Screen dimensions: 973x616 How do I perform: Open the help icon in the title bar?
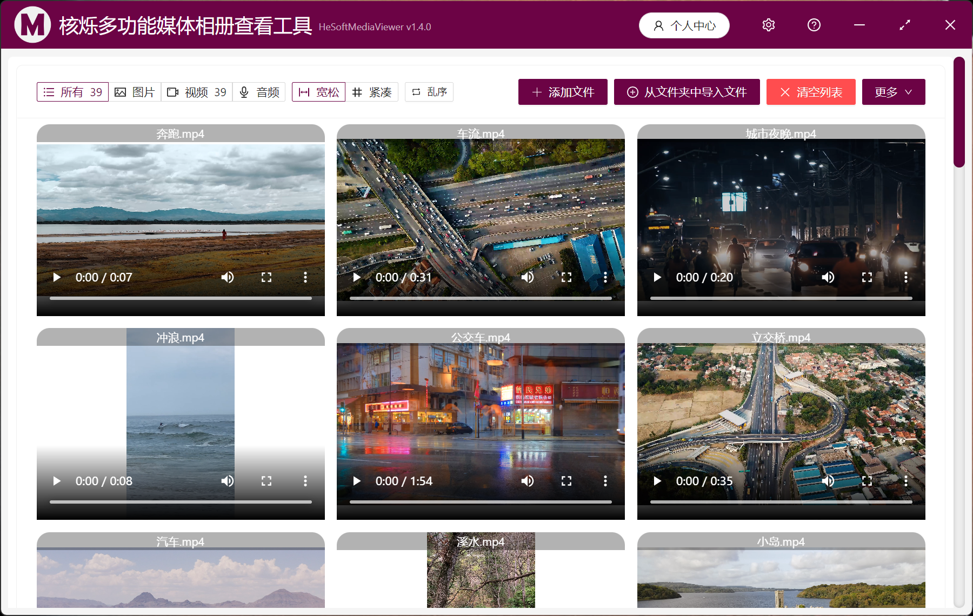pyautogui.click(x=814, y=25)
